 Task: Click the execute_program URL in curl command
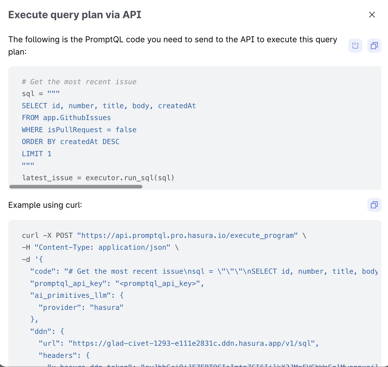click(x=187, y=235)
